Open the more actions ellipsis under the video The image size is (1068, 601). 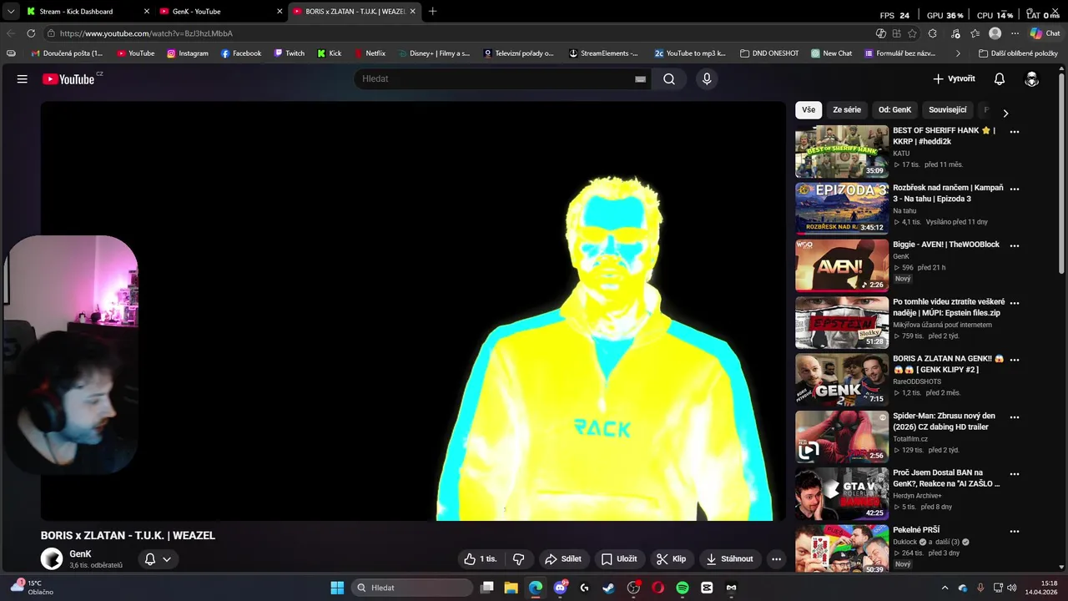pos(776,559)
